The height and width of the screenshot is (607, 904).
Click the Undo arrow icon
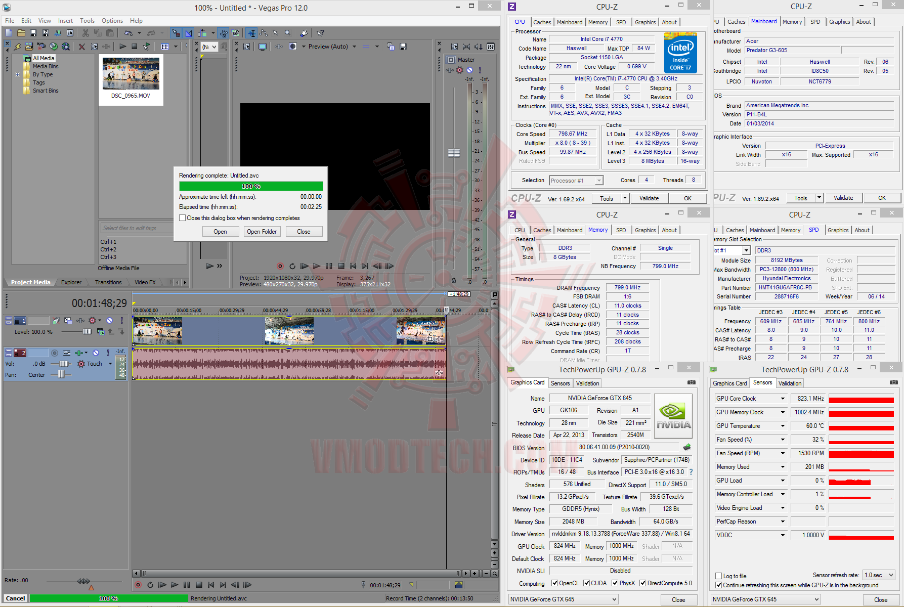click(128, 33)
